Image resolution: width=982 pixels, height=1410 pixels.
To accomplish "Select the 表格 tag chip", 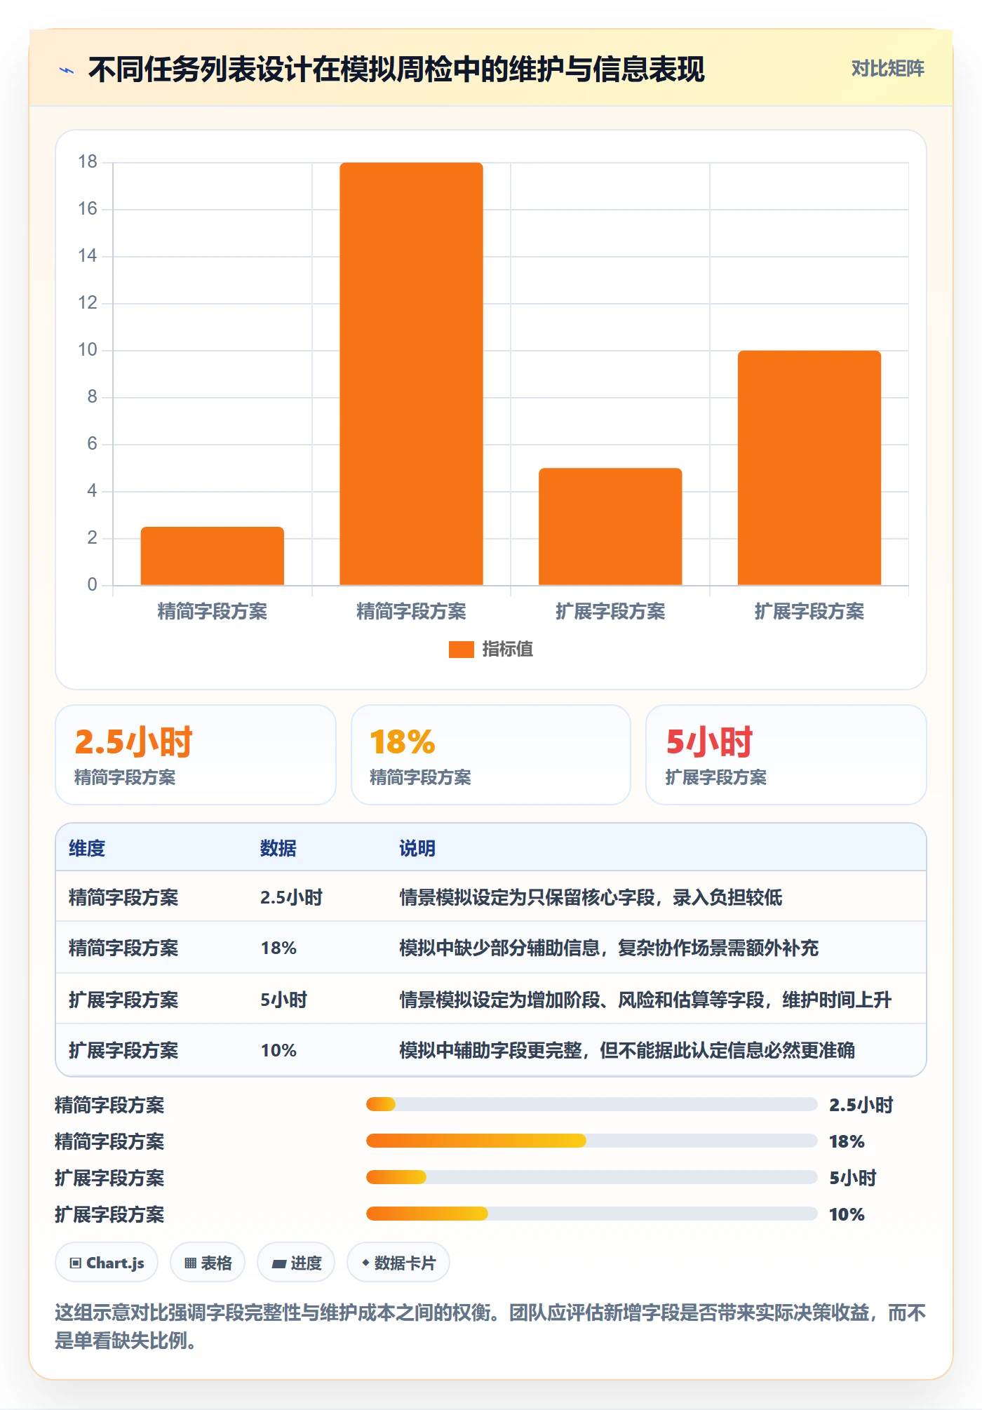I will click(x=208, y=1263).
